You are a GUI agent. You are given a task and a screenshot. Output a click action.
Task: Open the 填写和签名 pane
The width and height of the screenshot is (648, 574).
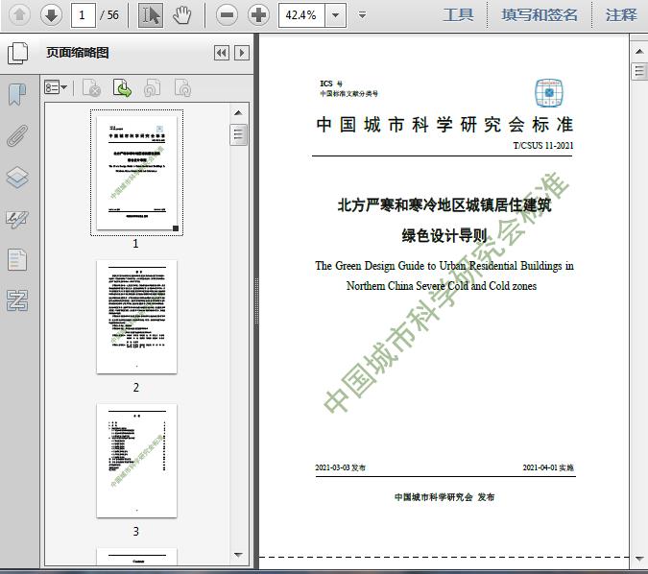[x=540, y=14]
